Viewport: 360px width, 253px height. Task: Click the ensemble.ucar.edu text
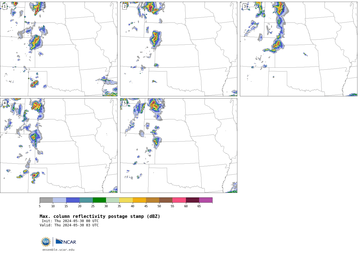tap(58, 250)
